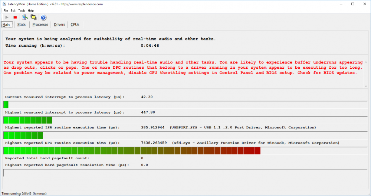Close the LatencyMon window

(365, 4)
